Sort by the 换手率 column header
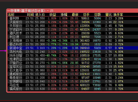The width and height of the screenshot is (138, 102). coord(118,15)
